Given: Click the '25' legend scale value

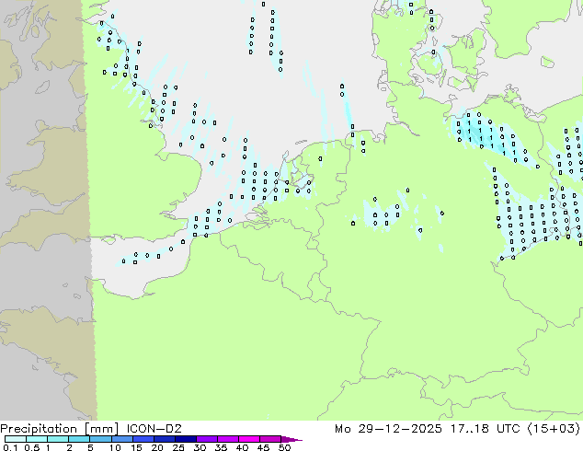Looking at the screenshot, I should (178, 447).
